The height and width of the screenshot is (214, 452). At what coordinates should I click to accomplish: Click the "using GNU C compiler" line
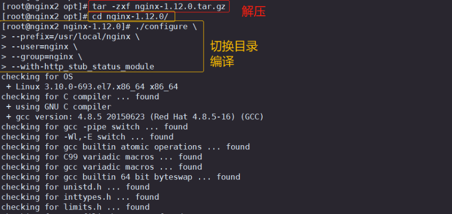(59, 107)
